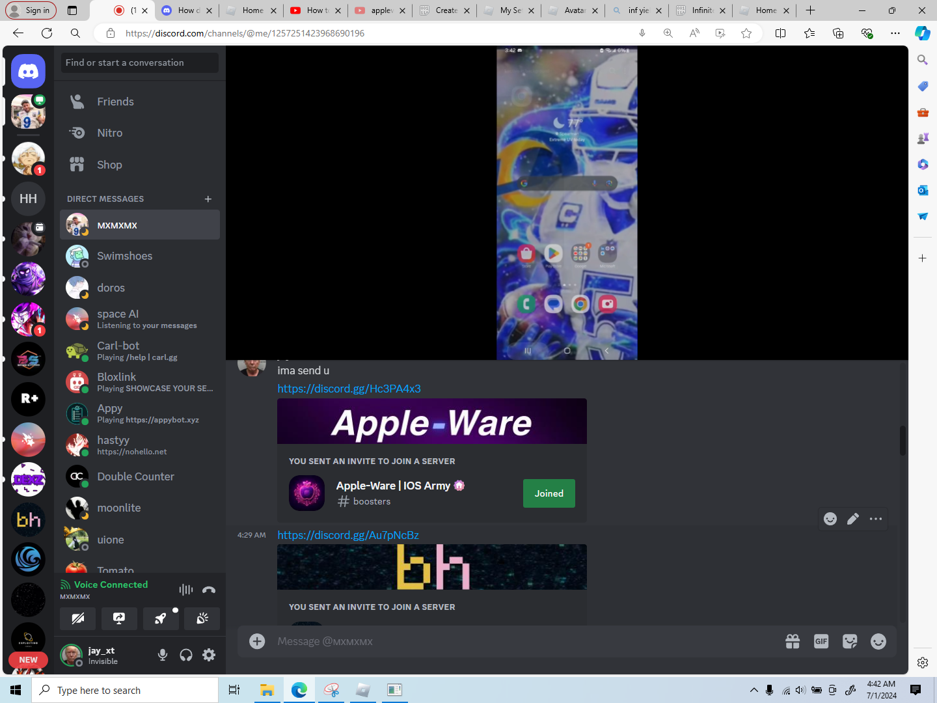Viewport: 937px width, 703px height.
Task: Open DM with moonlite
Action: [x=140, y=508]
